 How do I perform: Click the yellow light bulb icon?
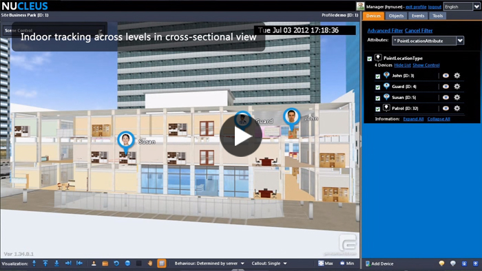[442, 263]
